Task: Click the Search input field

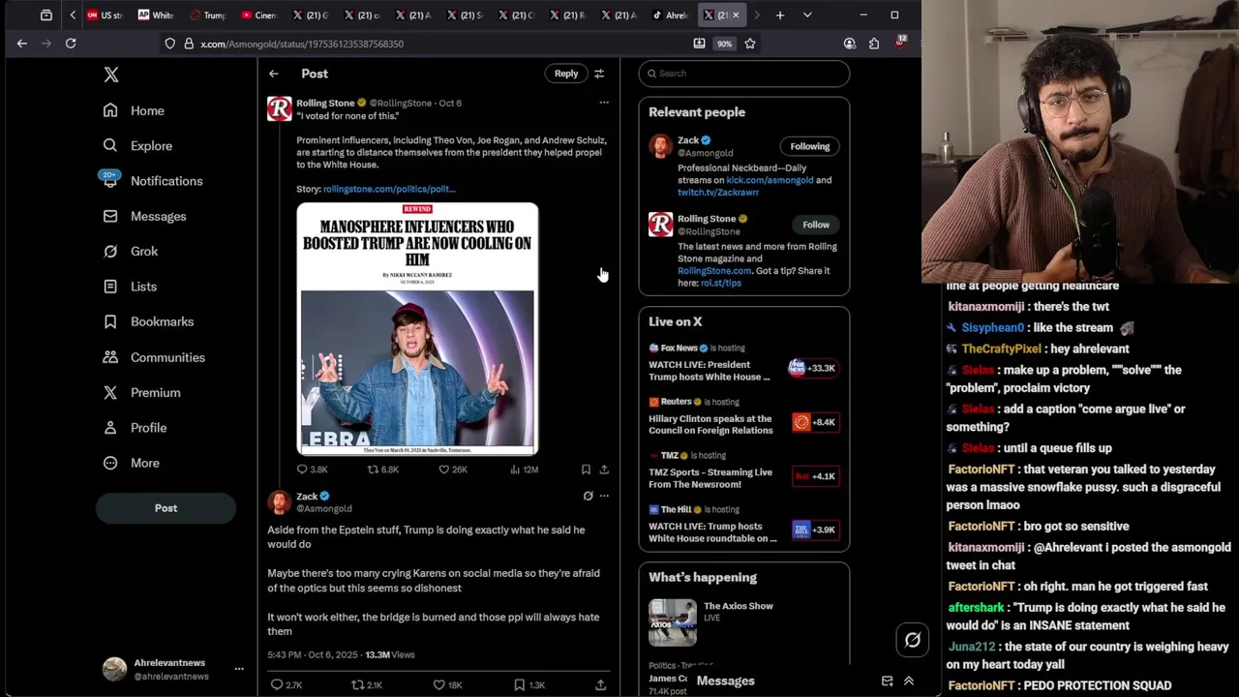Action: click(x=744, y=74)
